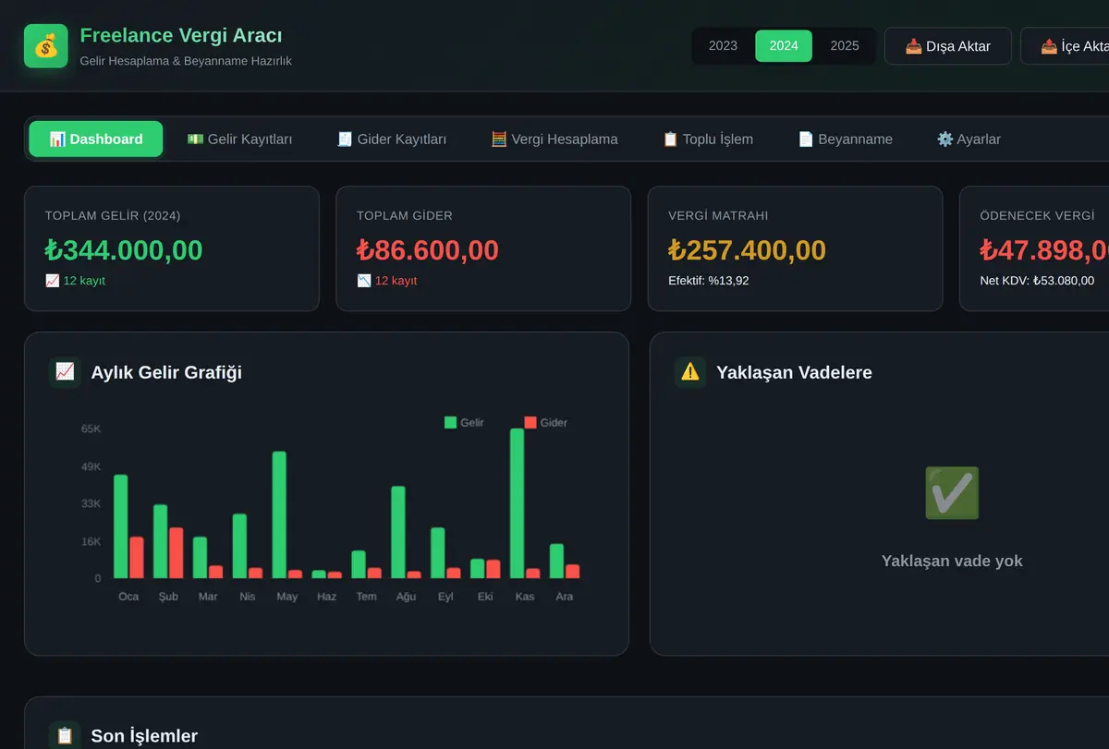Toggle the red Gider legend swatch
Screen dimensions: 1109x749
click(530, 422)
